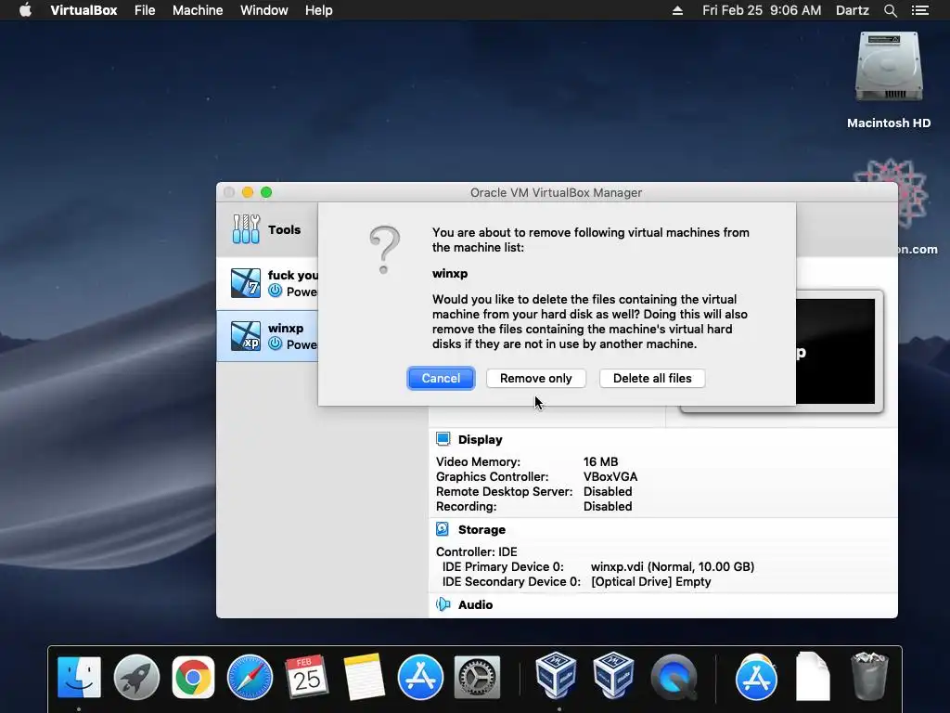Click the VBoxVGA graphics controller value
This screenshot has width=950, height=713.
[610, 477]
